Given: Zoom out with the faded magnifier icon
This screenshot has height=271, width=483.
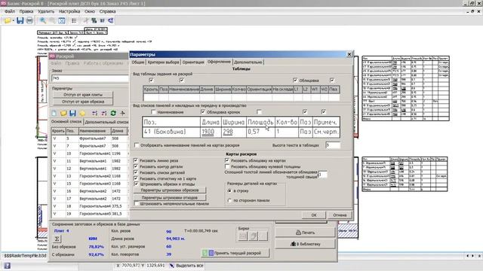Looking at the screenshot, I should click(x=52, y=20).
